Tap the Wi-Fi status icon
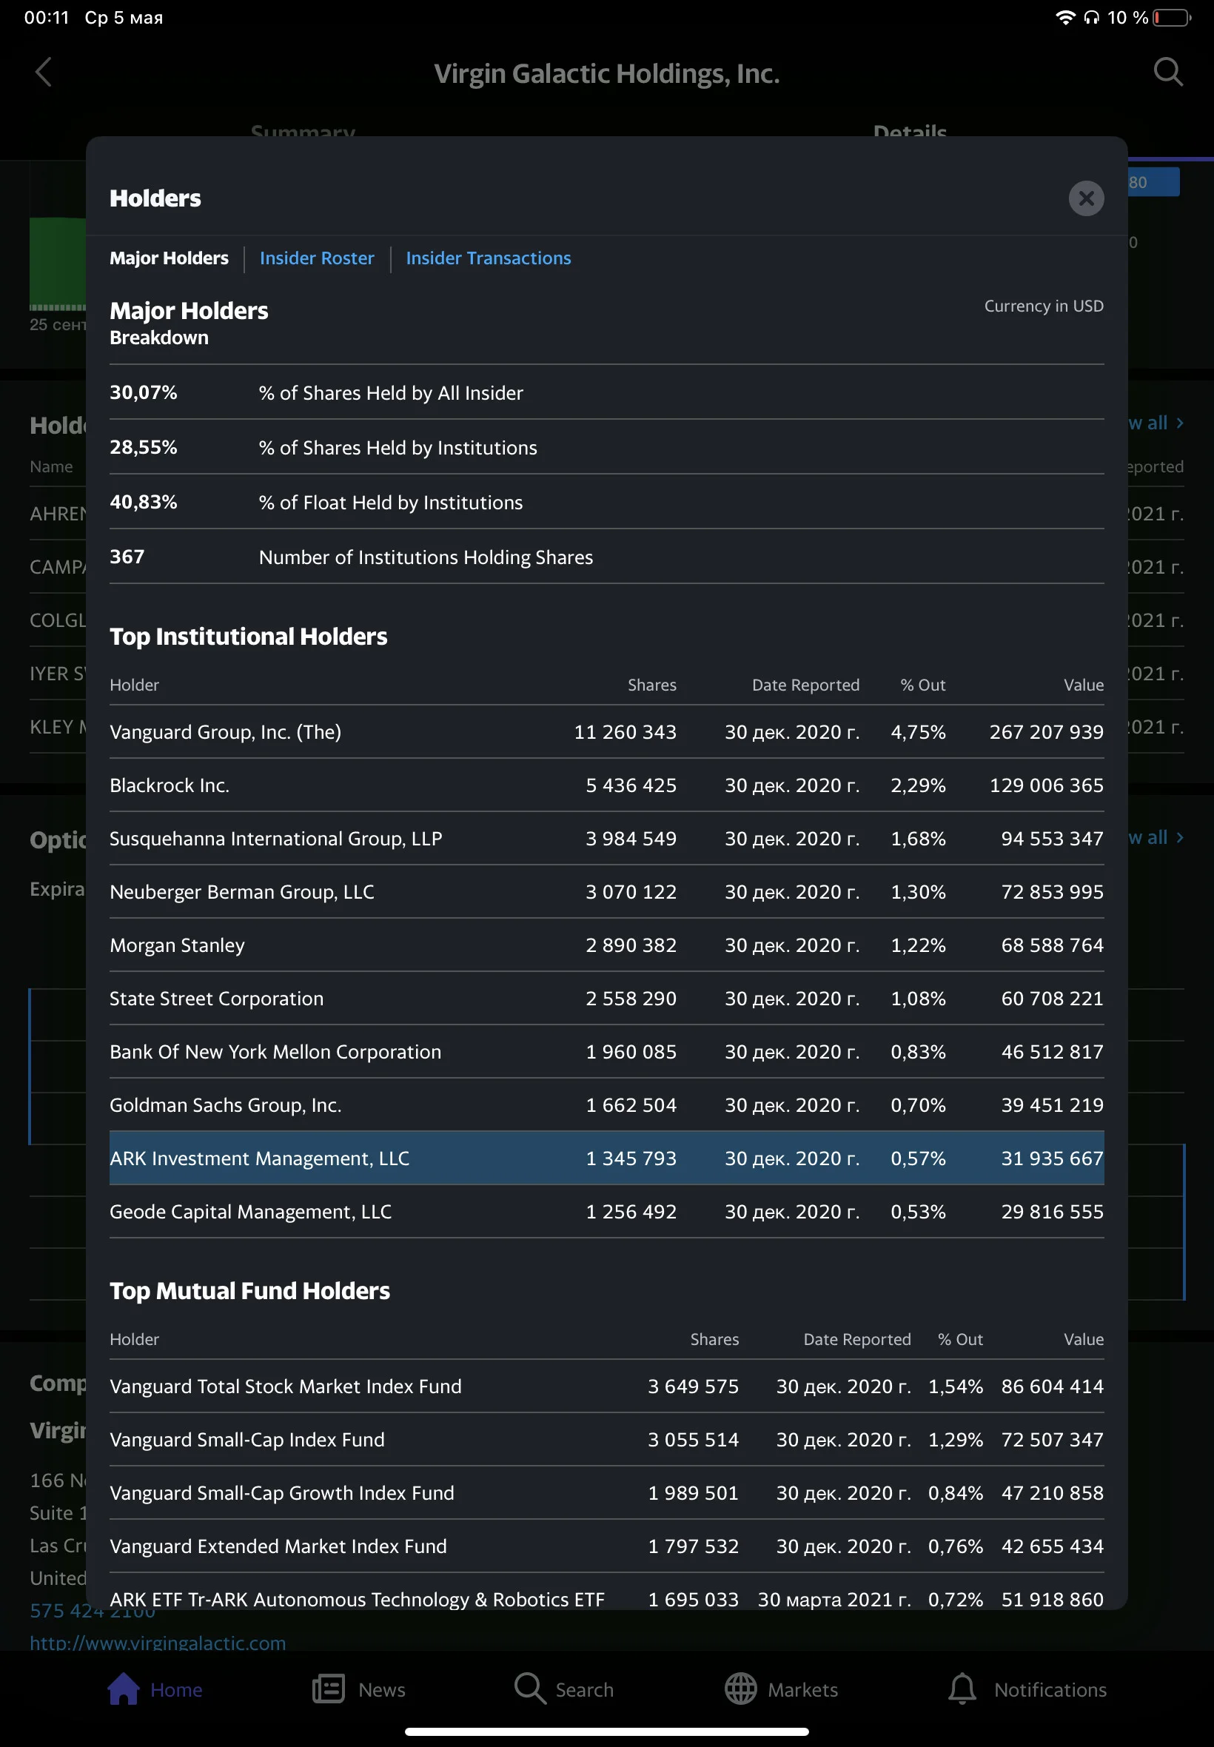 1066,18
